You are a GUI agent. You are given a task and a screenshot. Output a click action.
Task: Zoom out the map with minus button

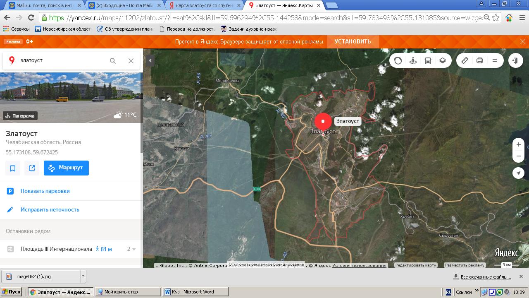pos(518,156)
